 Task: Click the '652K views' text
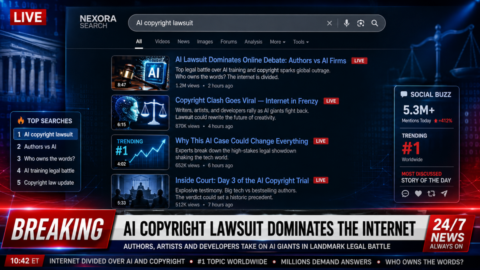pos(187,165)
